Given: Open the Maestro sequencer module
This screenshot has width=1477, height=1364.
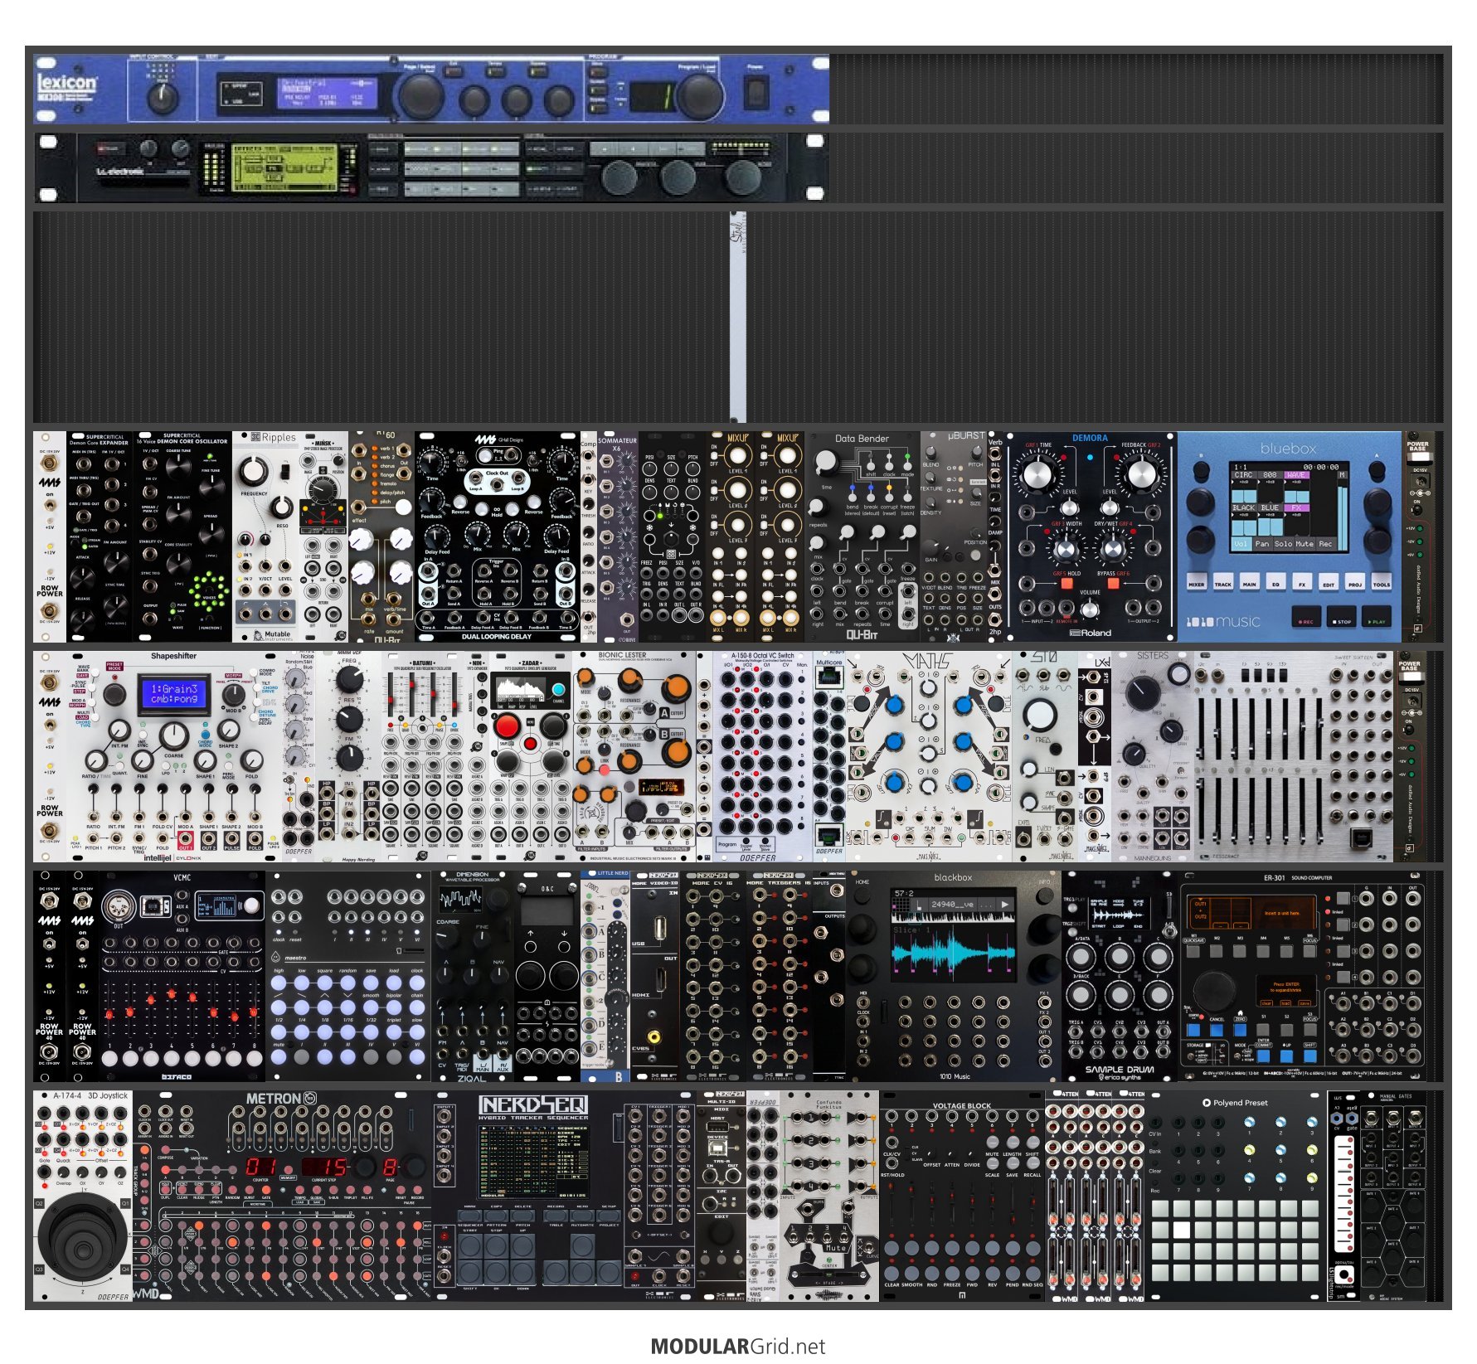Looking at the screenshot, I should click(348, 976).
